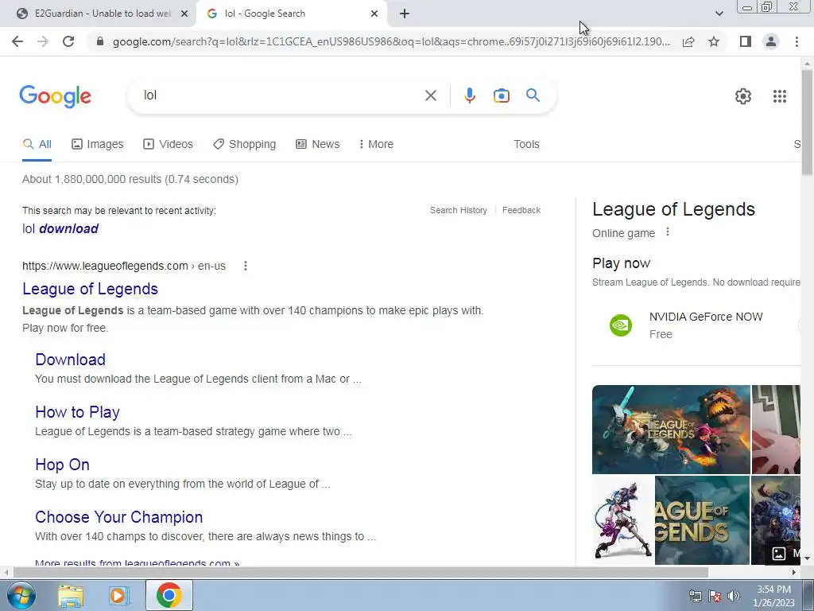Switch to Images results
814x611 pixels.
tap(98, 145)
